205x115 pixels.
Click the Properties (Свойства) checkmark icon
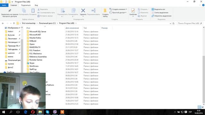133,11
